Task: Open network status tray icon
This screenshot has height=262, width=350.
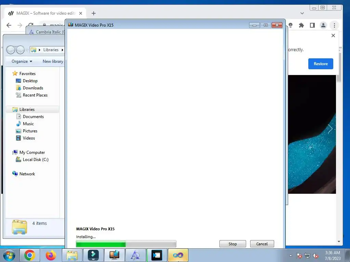Action: (x=307, y=256)
